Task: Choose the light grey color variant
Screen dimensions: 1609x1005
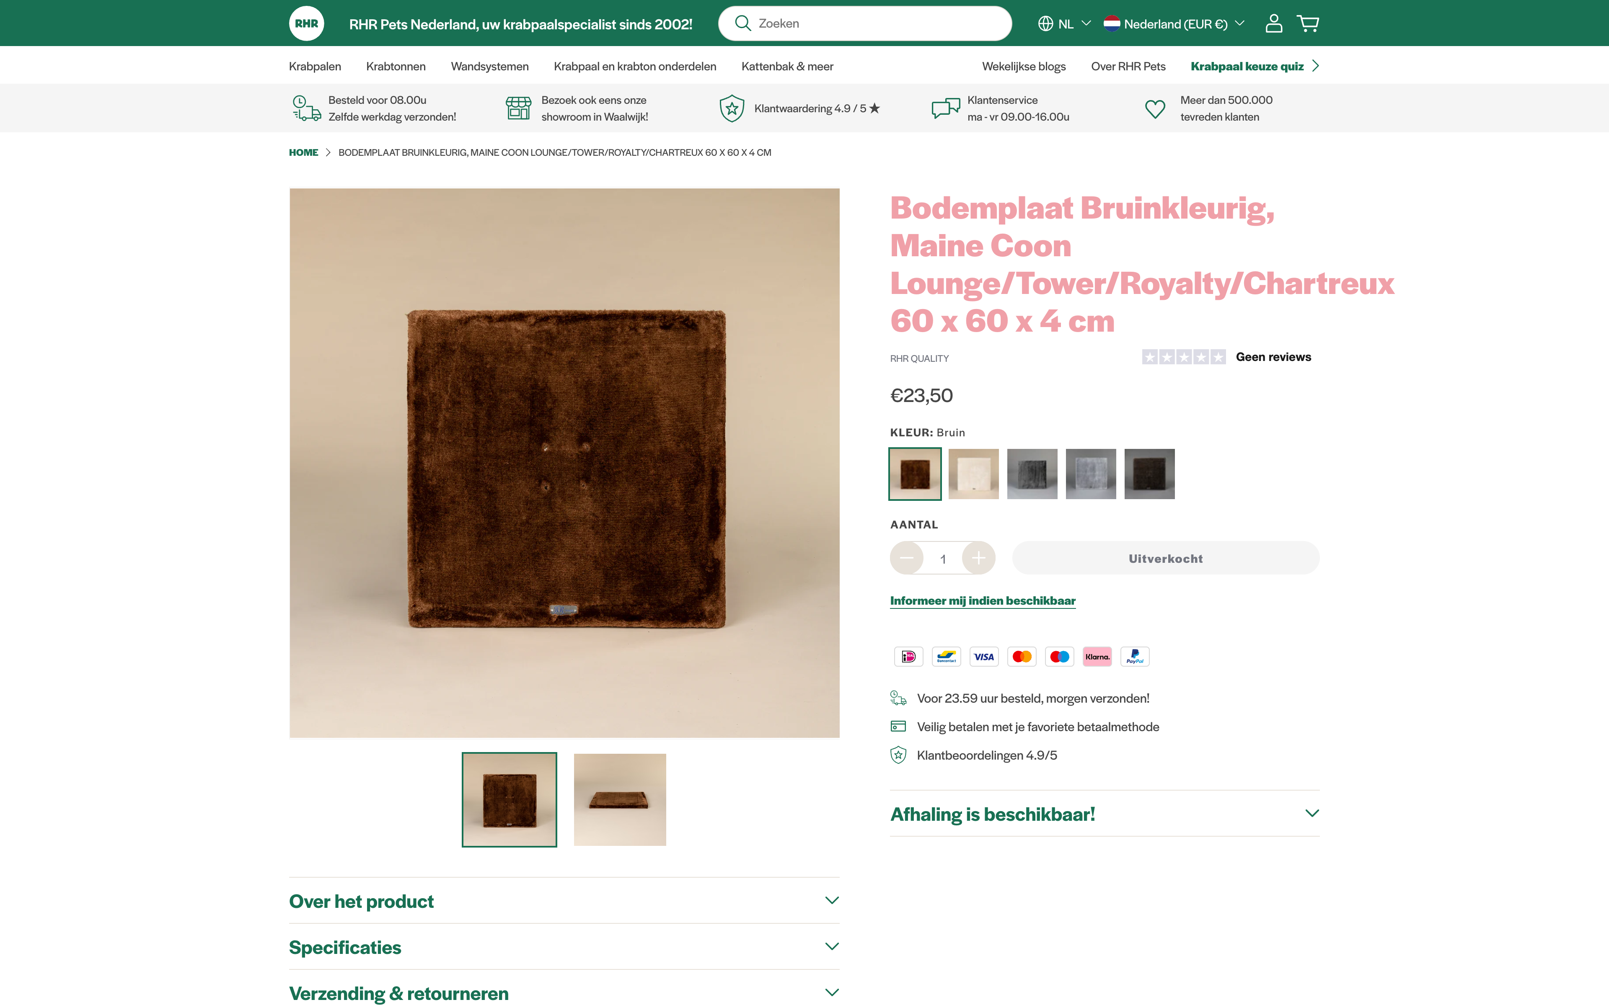Action: (x=1090, y=474)
